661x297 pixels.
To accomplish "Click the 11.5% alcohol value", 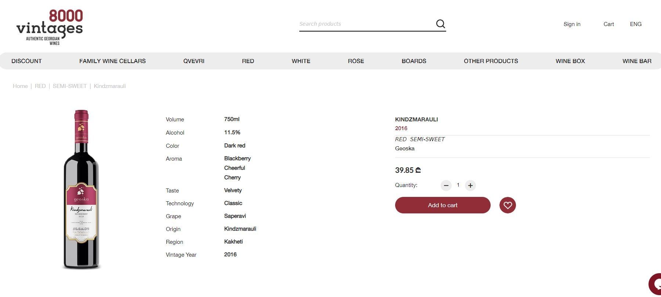I will point(232,132).
